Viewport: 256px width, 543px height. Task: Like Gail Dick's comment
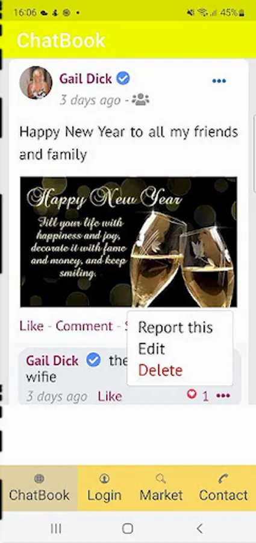pos(110,396)
